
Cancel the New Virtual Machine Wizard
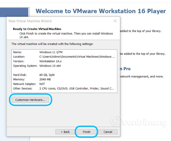(108, 132)
